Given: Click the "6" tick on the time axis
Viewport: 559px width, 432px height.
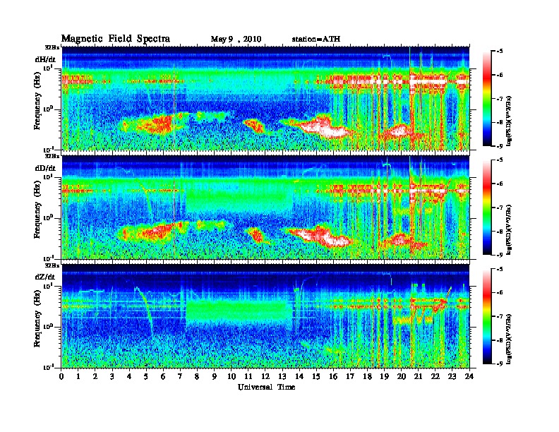Looking at the screenshot, I should click(163, 376).
